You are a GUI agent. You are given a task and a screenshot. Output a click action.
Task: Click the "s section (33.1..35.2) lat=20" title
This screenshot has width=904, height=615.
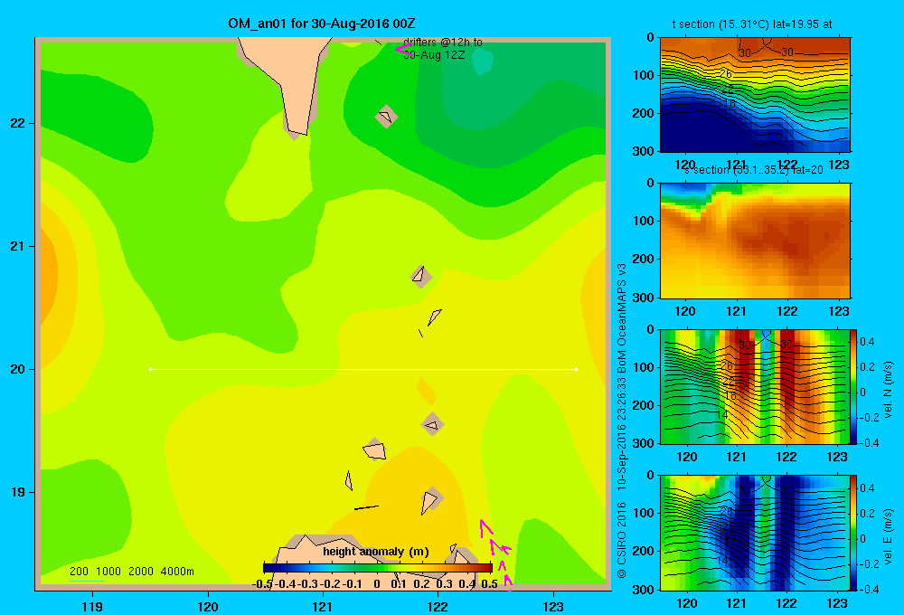(753, 170)
